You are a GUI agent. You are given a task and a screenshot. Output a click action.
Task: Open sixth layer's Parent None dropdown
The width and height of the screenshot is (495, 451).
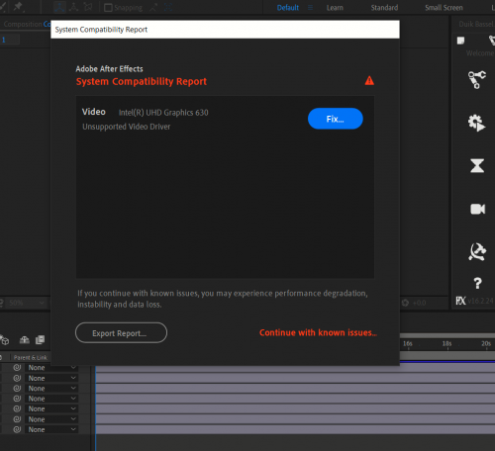tap(51, 419)
